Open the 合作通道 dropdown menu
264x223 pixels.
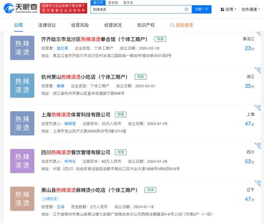pos(251,10)
